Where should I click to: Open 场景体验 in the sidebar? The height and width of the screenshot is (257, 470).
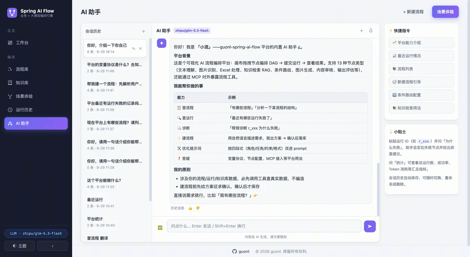tap(36, 96)
